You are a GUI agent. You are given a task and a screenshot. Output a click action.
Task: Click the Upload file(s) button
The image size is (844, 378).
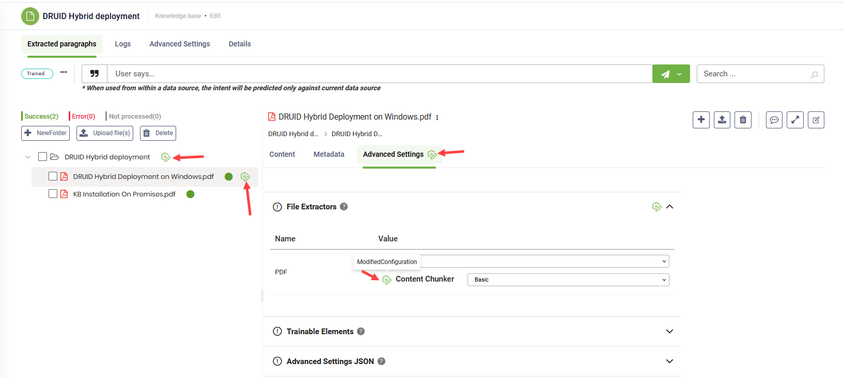(x=105, y=133)
